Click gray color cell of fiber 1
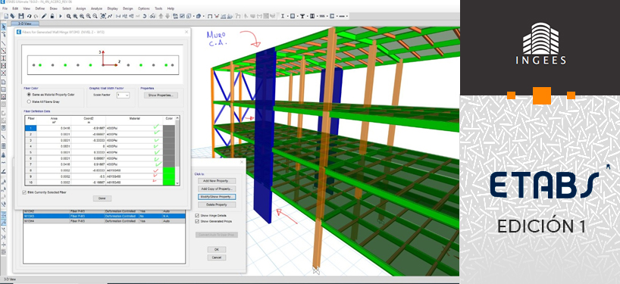The image size is (620, 284). click(169, 129)
